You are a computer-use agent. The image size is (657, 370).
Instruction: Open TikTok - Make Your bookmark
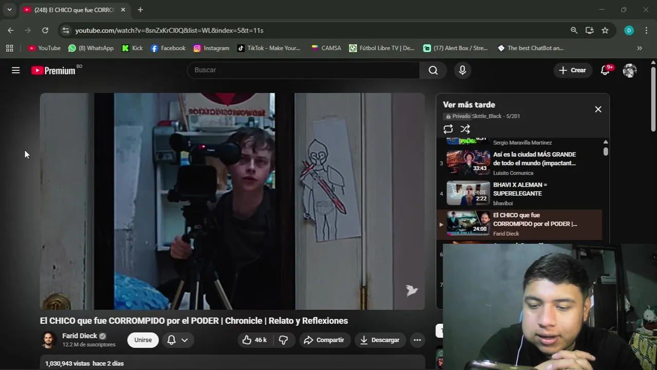click(x=269, y=48)
